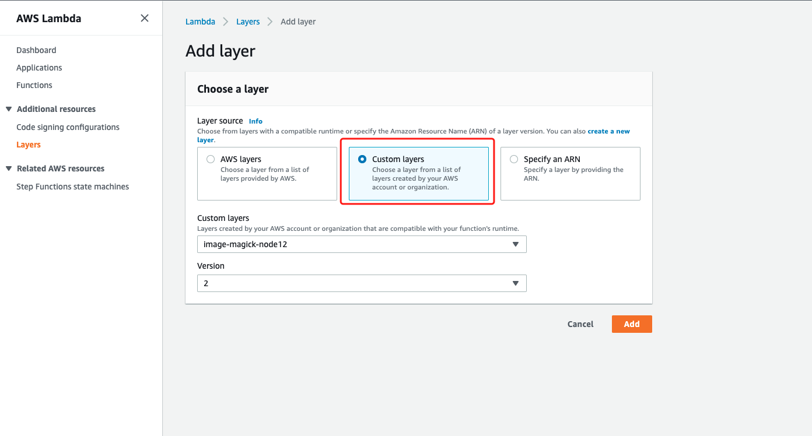Collapse the Additional resources section

pos(9,109)
